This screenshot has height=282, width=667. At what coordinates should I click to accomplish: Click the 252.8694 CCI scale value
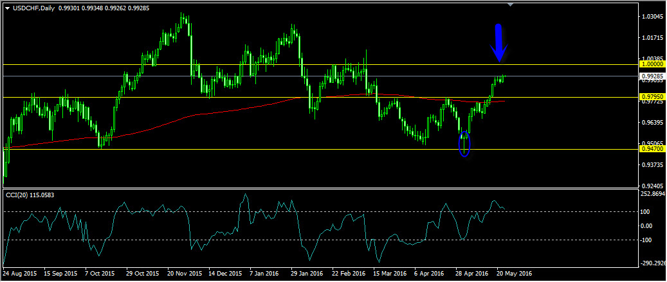(653, 194)
